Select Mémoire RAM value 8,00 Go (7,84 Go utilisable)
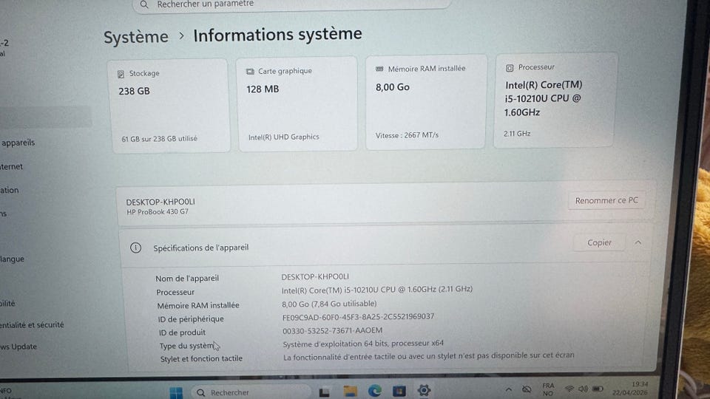The height and width of the screenshot is (399, 710). click(329, 304)
